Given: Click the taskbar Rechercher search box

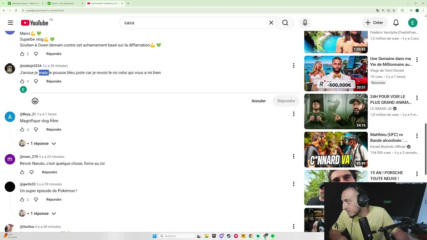Looking at the screenshot, I should [x=177, y=236].
